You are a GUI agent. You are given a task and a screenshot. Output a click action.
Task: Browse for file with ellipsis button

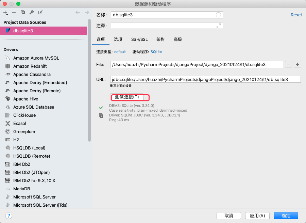pyautogui.click(x=288, y=64)
